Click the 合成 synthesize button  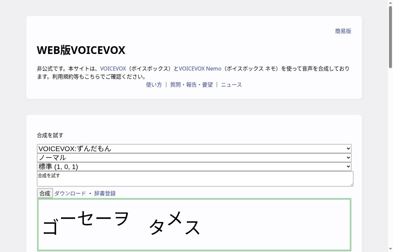[x=45, y=193]
